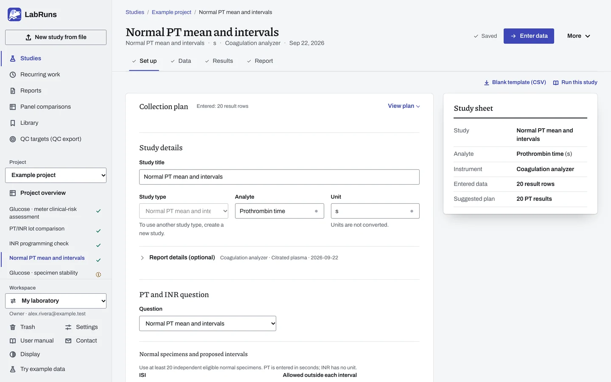Open the INR programming check study

pos(55,244)
